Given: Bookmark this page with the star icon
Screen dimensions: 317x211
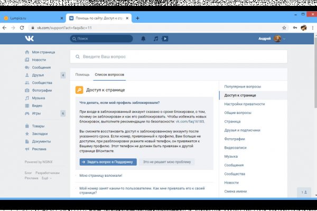Looking at the screenshot, I should click(x=285, y=27).
